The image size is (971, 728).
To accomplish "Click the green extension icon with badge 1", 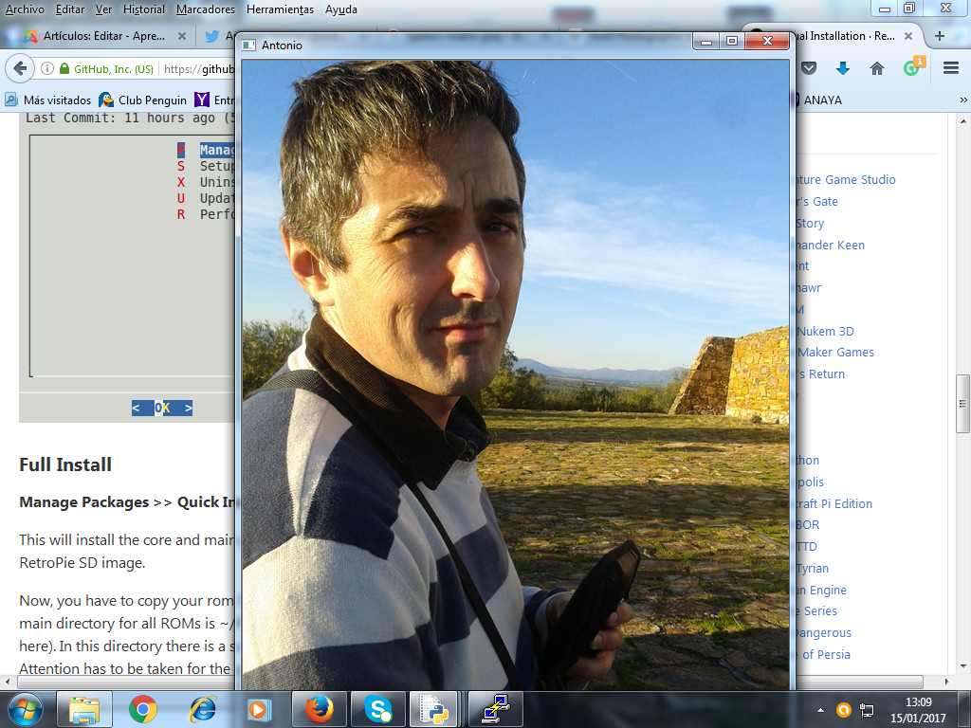I will pos(913,66).
